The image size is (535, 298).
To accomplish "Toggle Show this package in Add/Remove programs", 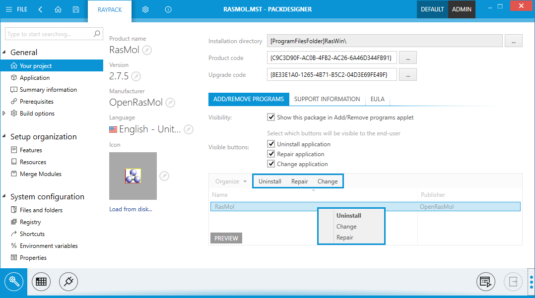I will pos(271,118).
